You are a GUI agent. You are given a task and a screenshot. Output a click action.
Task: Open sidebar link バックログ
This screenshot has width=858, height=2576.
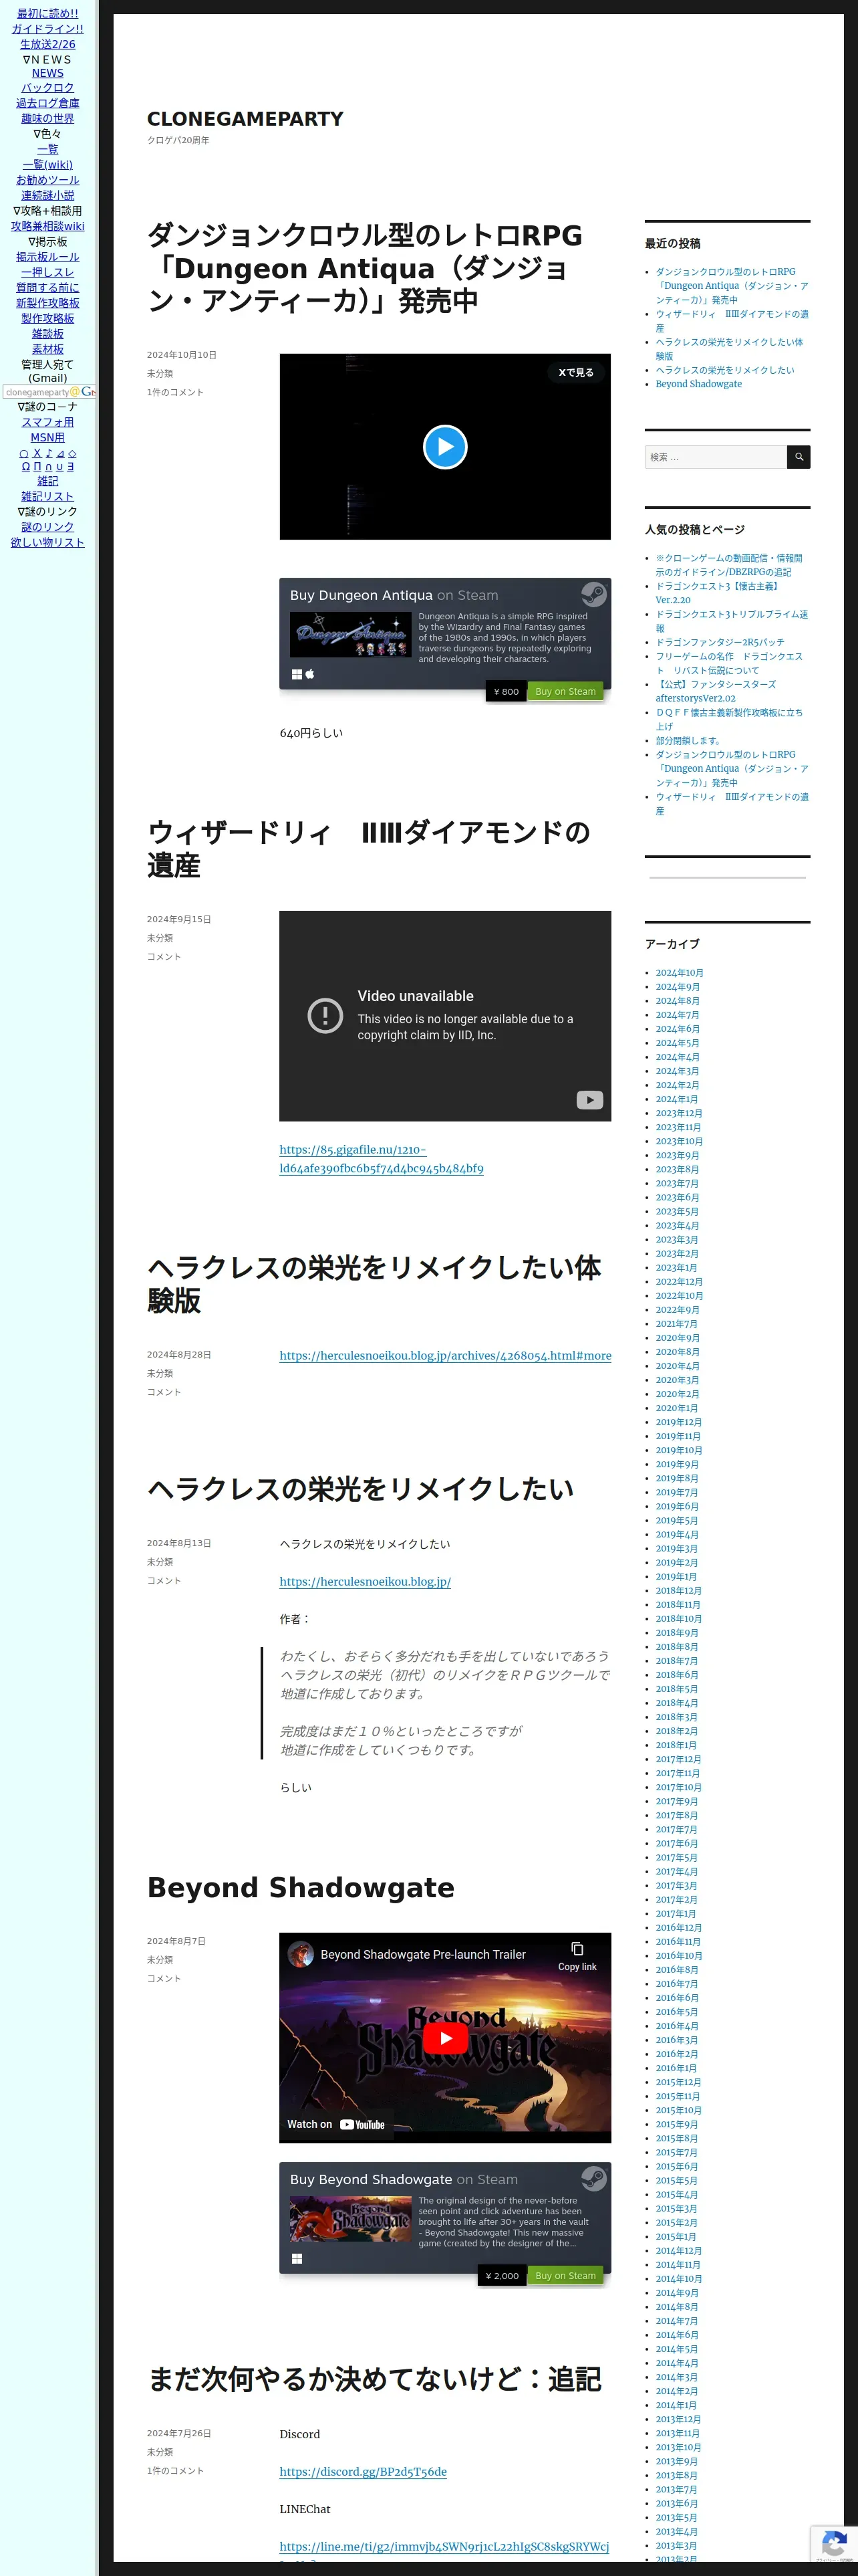48,88
